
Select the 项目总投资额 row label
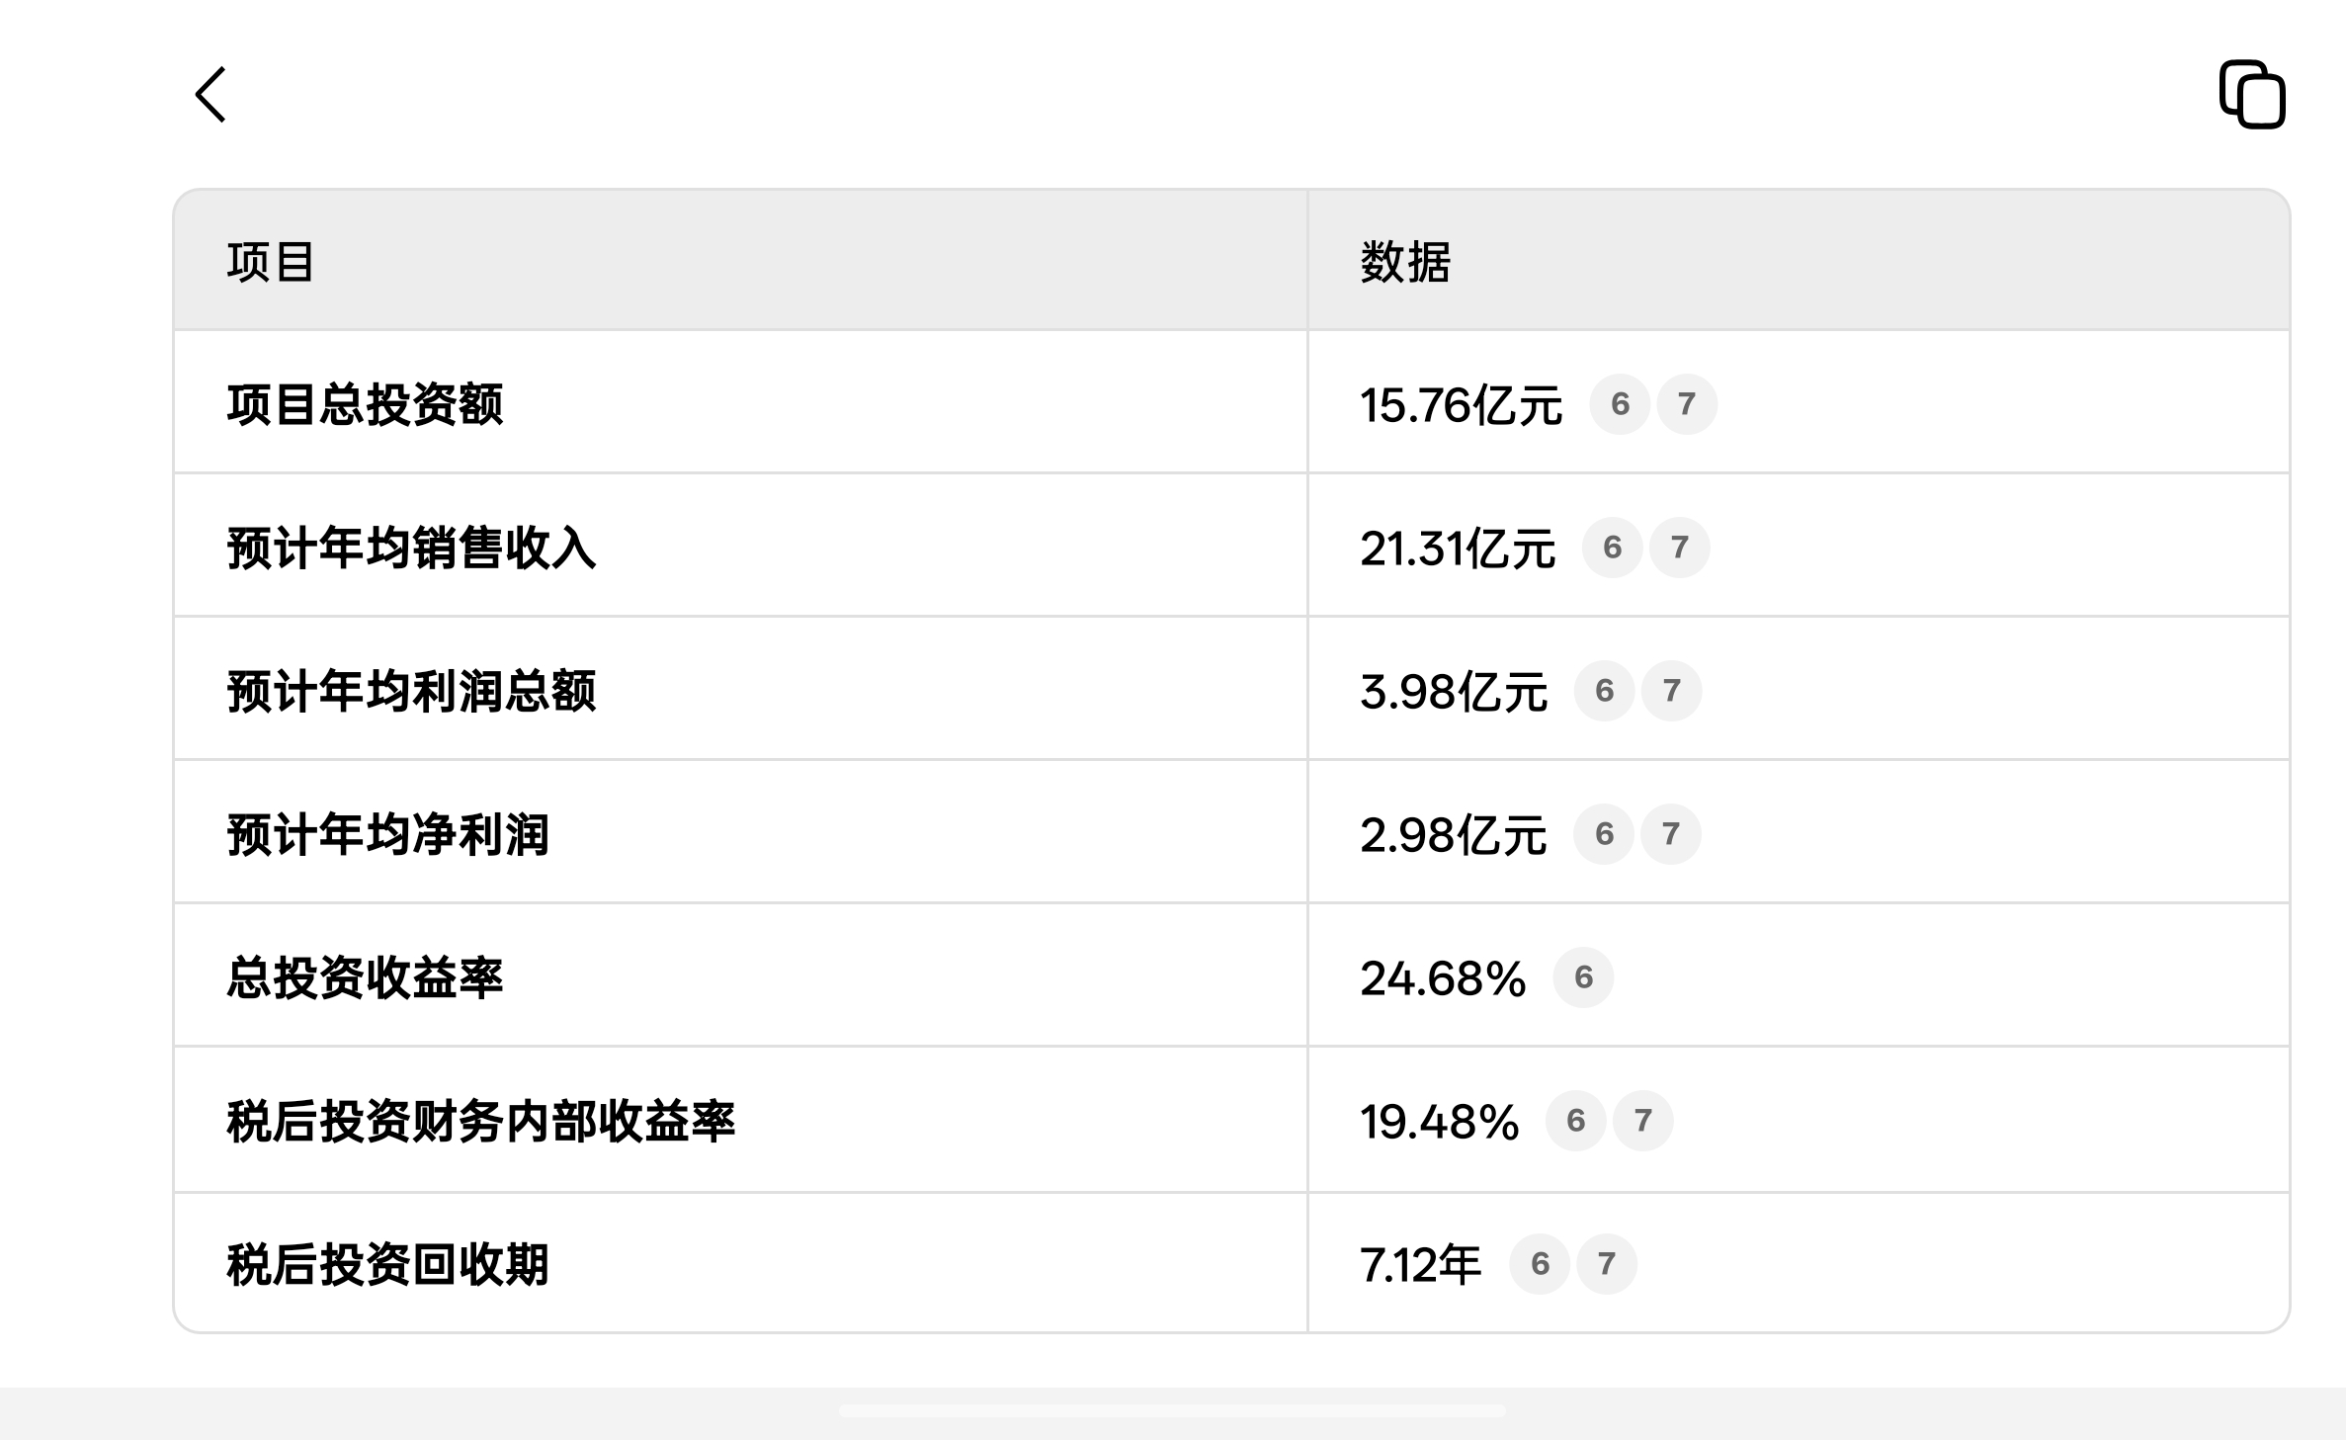coord(365,404)
